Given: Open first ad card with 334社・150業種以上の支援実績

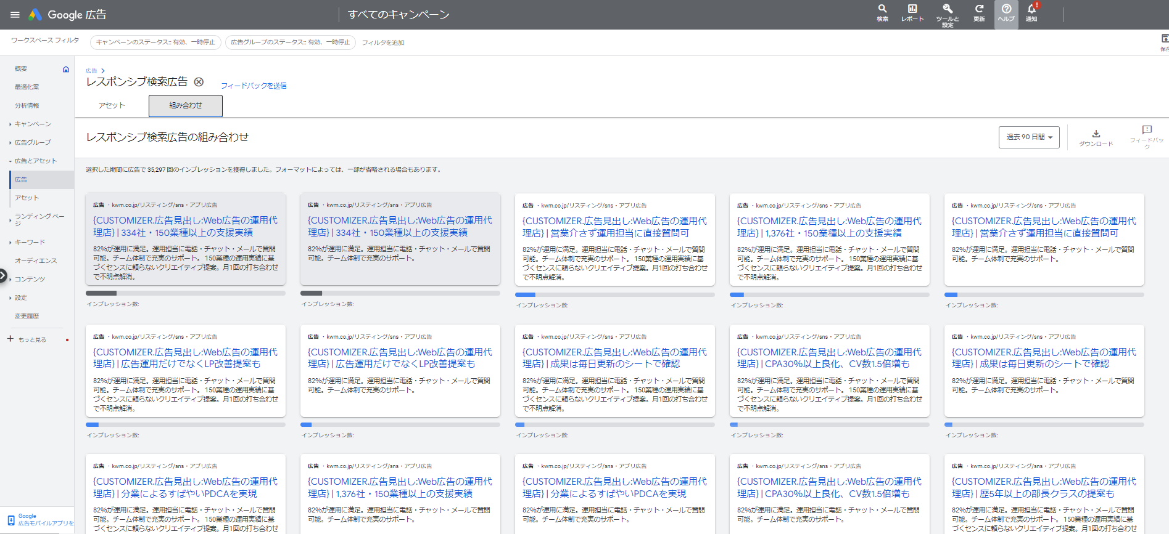Looking at the screenshot, I should 186,239.
